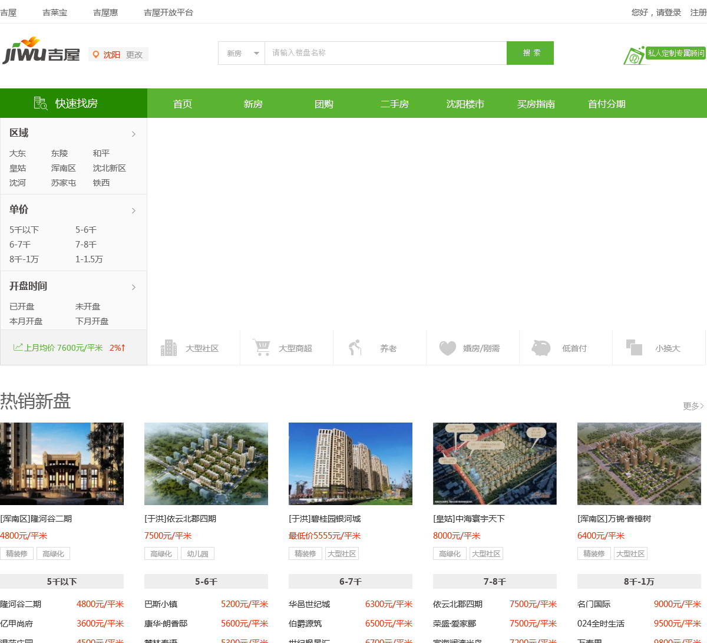Screen dimensions: 707x643
Task: Open the 买房指南 nav tab
Action: click(536, 104)
